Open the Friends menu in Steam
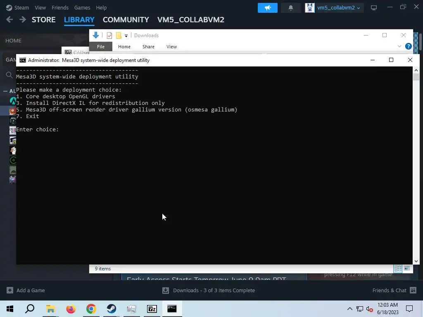 coord(60,7)
